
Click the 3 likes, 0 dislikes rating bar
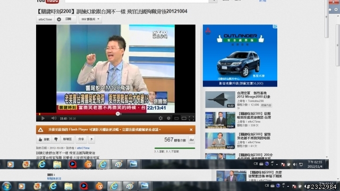(175, 148)
